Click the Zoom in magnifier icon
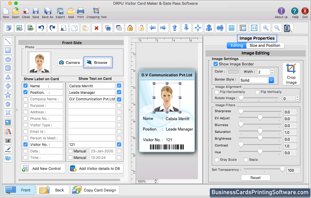Image resolution: width=311 pixels, height=198 pixels. (x=266, y=28)
